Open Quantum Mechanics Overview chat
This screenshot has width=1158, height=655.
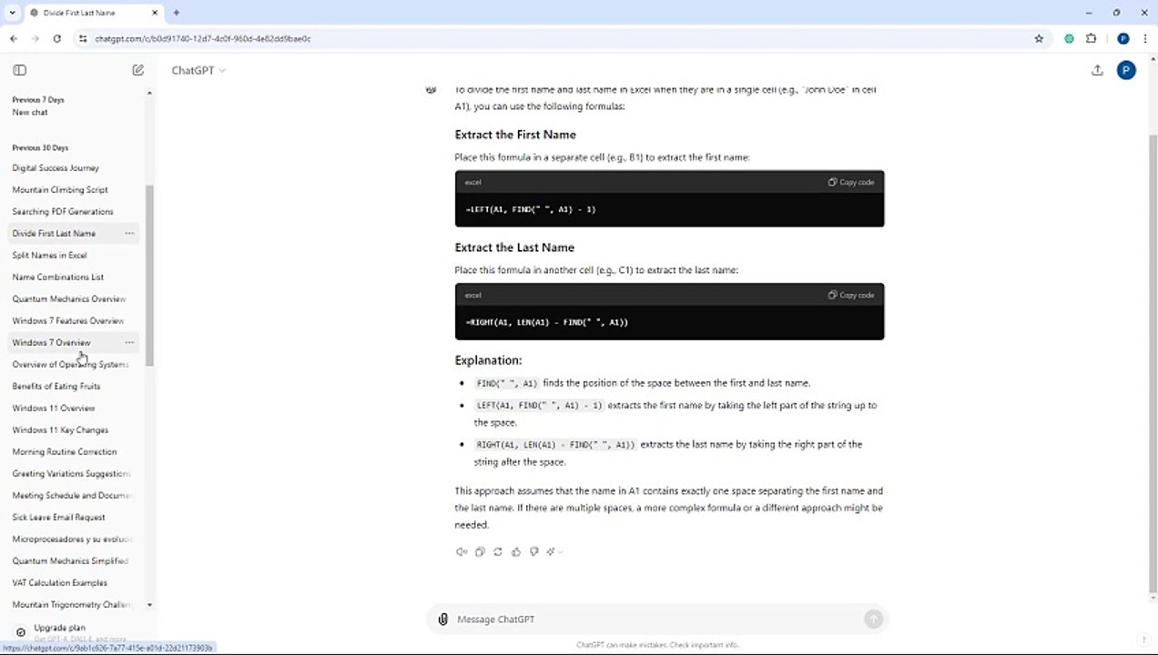(69, 299)
